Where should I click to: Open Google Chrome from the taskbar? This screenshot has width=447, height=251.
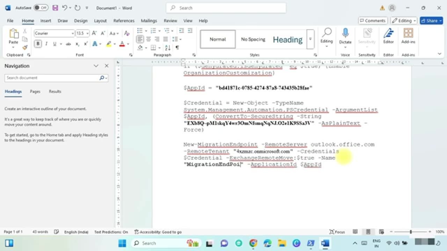(x=253, y=243)
